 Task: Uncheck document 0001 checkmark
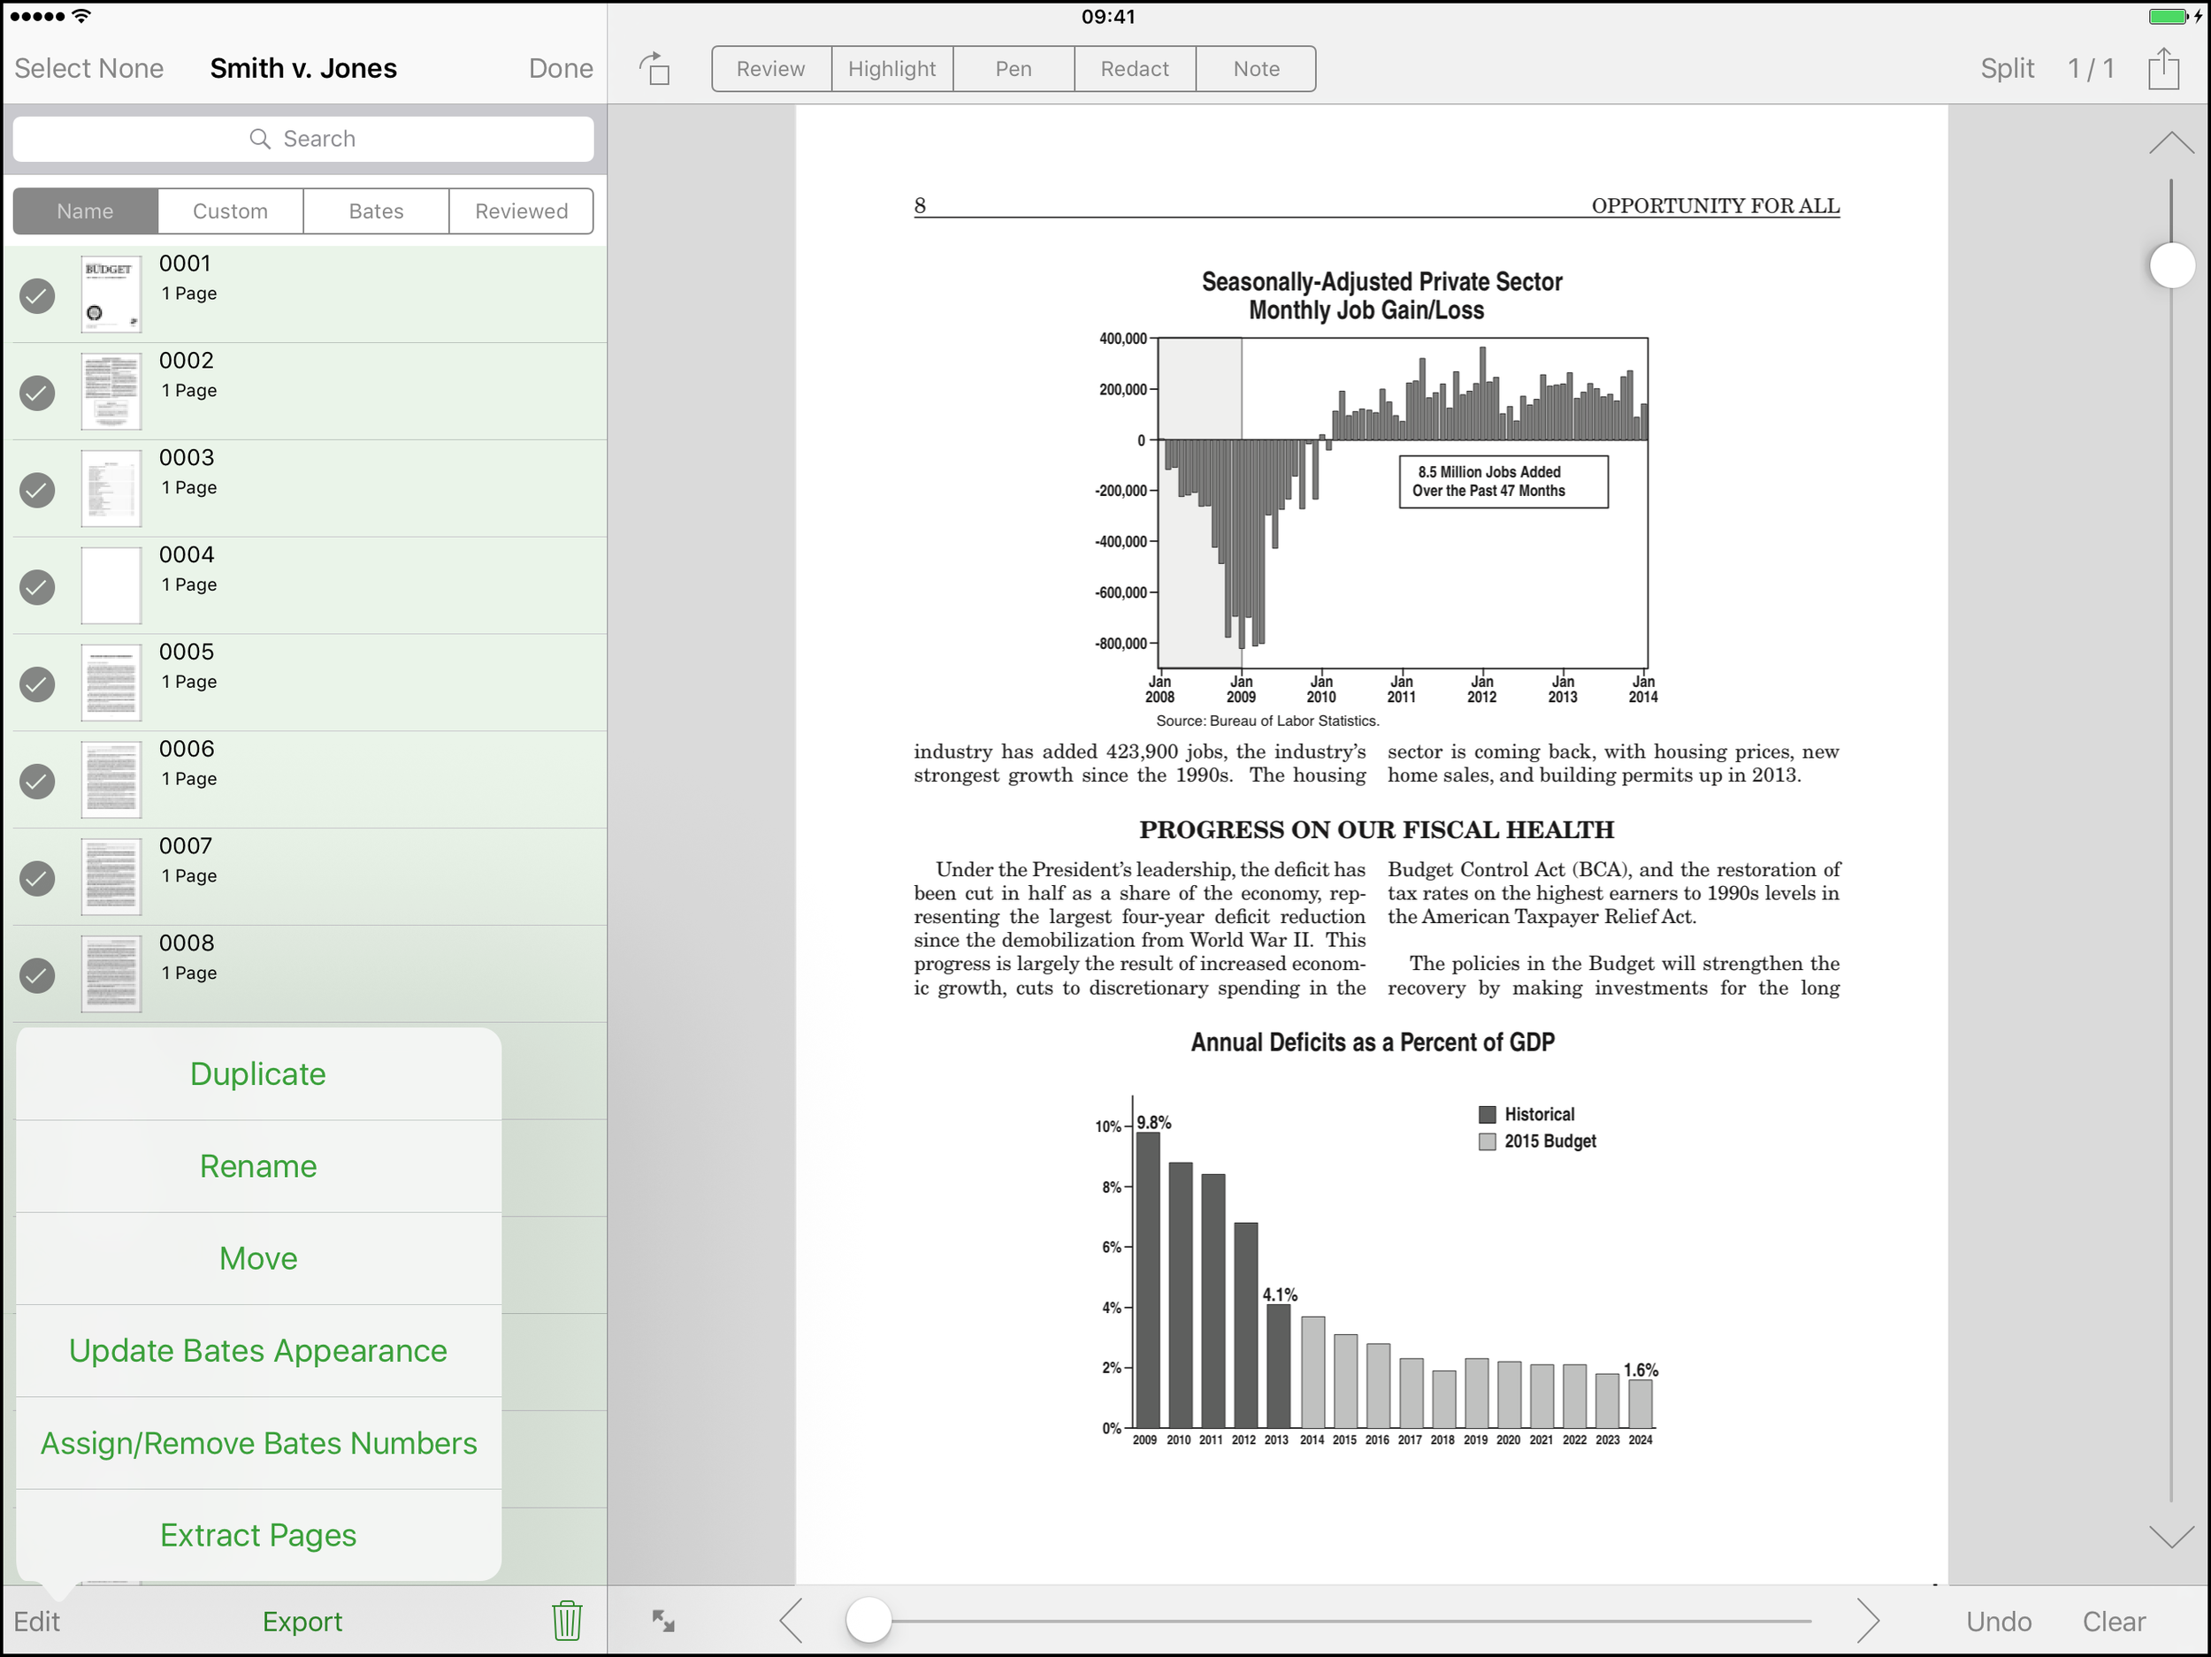tap(38, 296)
